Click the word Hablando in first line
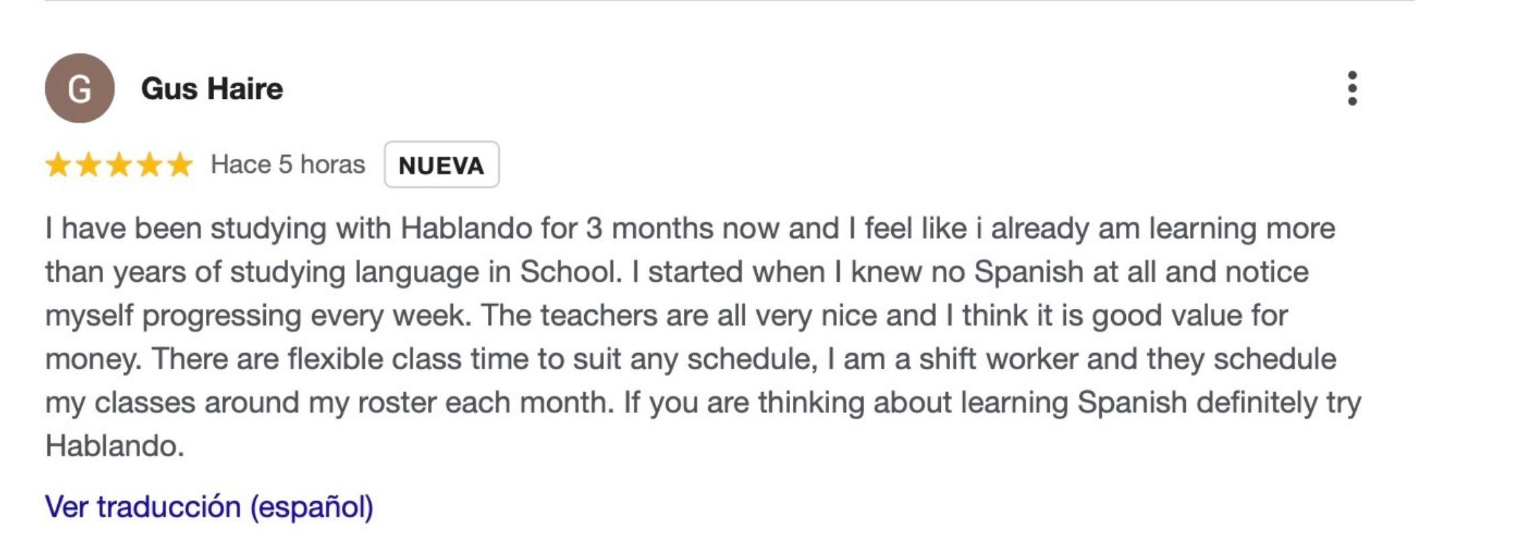Image resolution: width=1525 pixels, height=553 pixels. (466, 229)
